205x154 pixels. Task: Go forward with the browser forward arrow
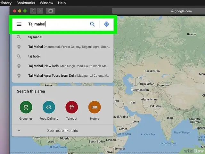[x=40, y=11]
